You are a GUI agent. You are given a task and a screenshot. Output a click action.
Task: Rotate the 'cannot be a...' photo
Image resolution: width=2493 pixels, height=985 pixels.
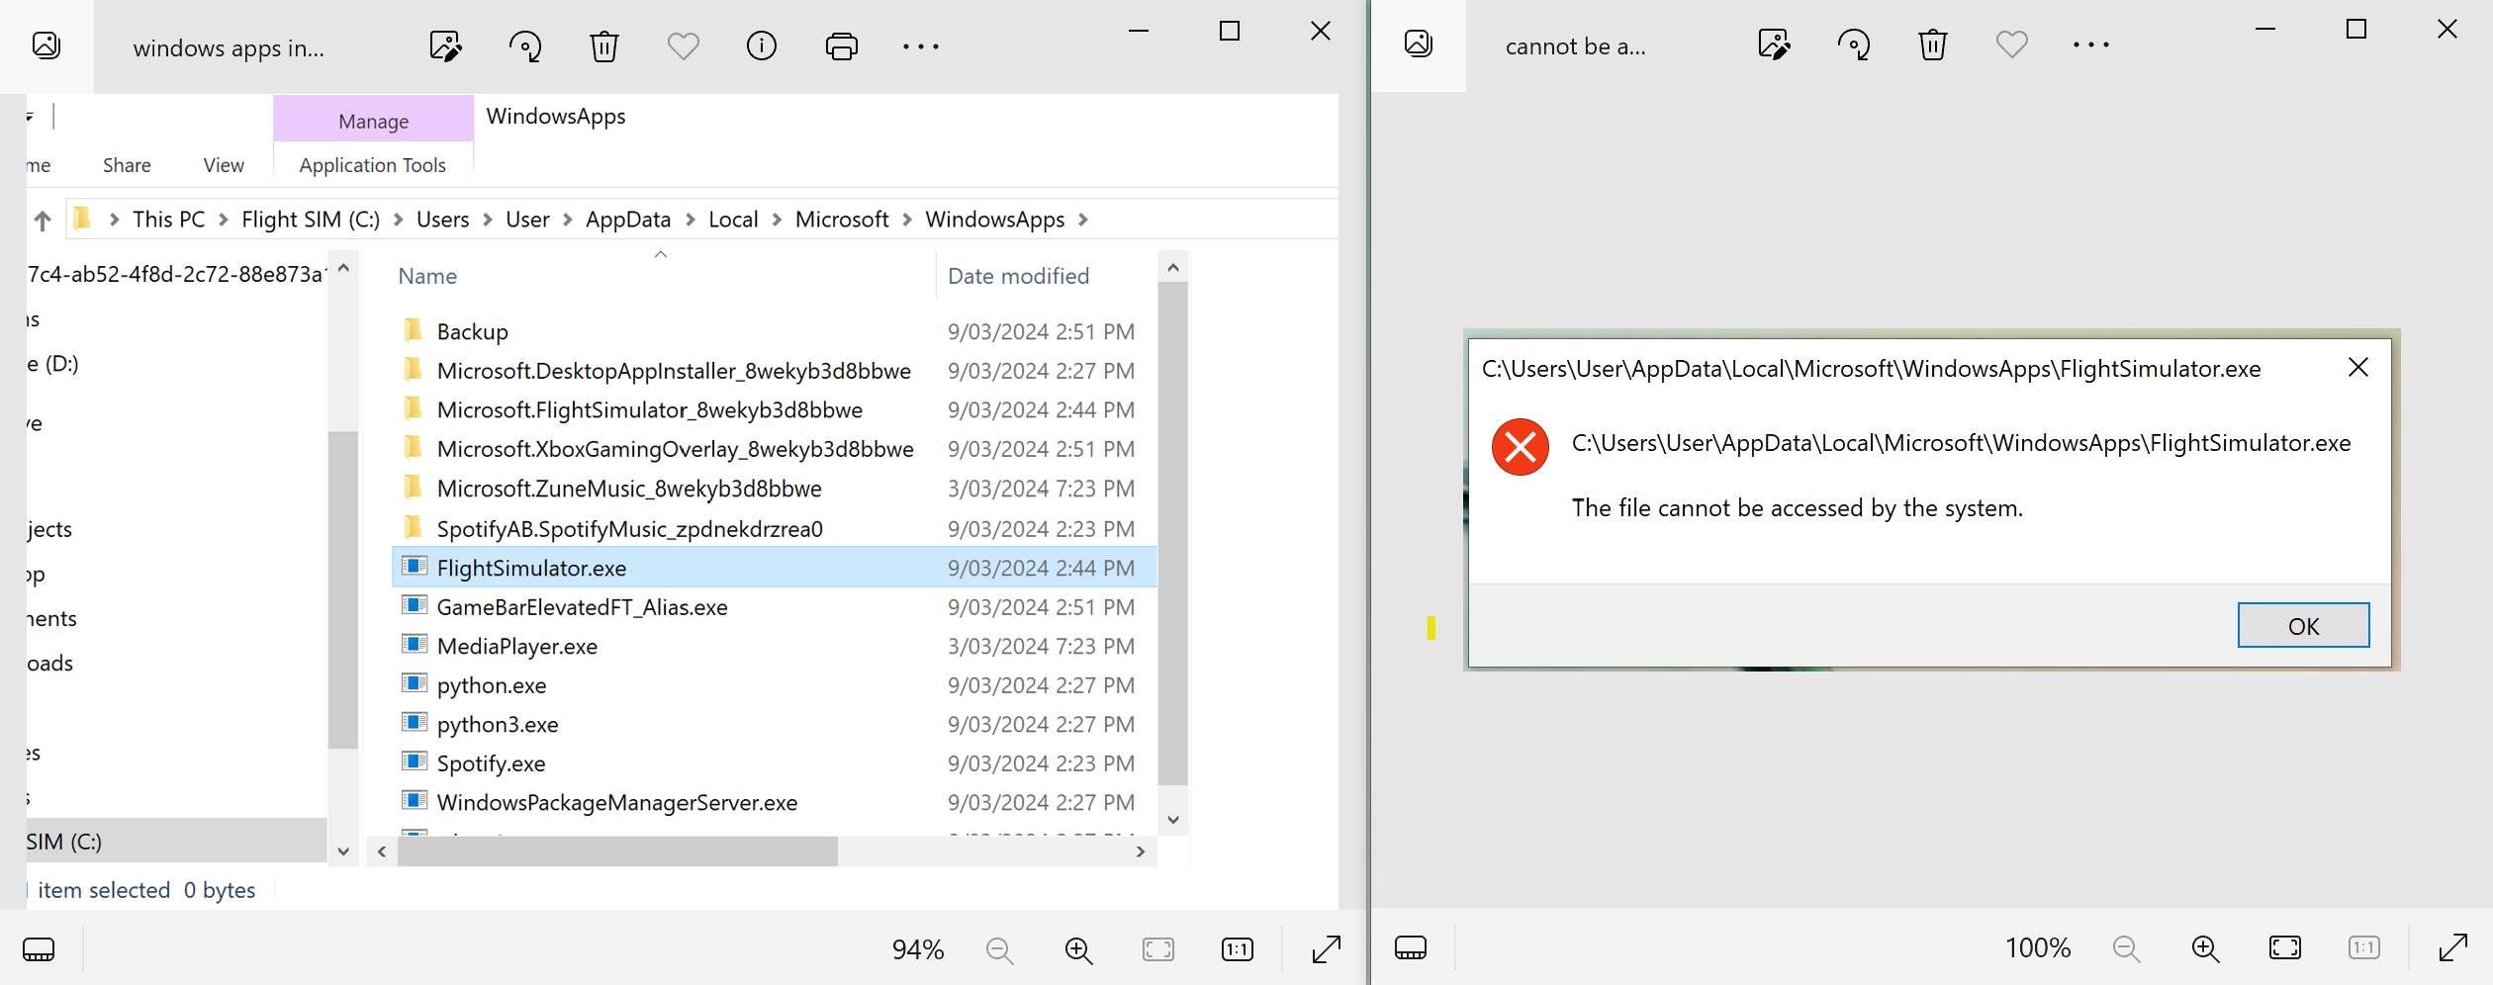click(1853, 45)
